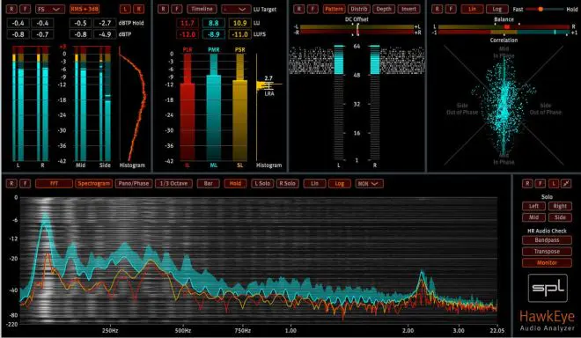The image size is (581, 338).
Task: Click the F icon in vectorscope panel
Action: point(451,9)
